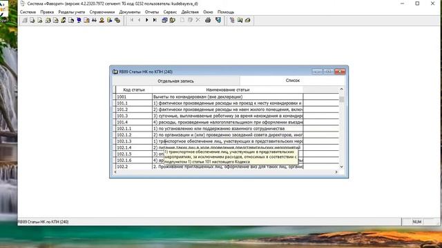Click the greyed delete X toolbar icon

tap(198, 20)
